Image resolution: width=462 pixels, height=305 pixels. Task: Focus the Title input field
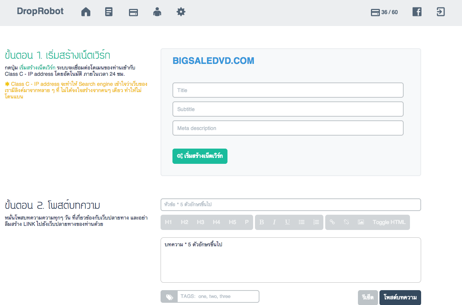point(288,90)
